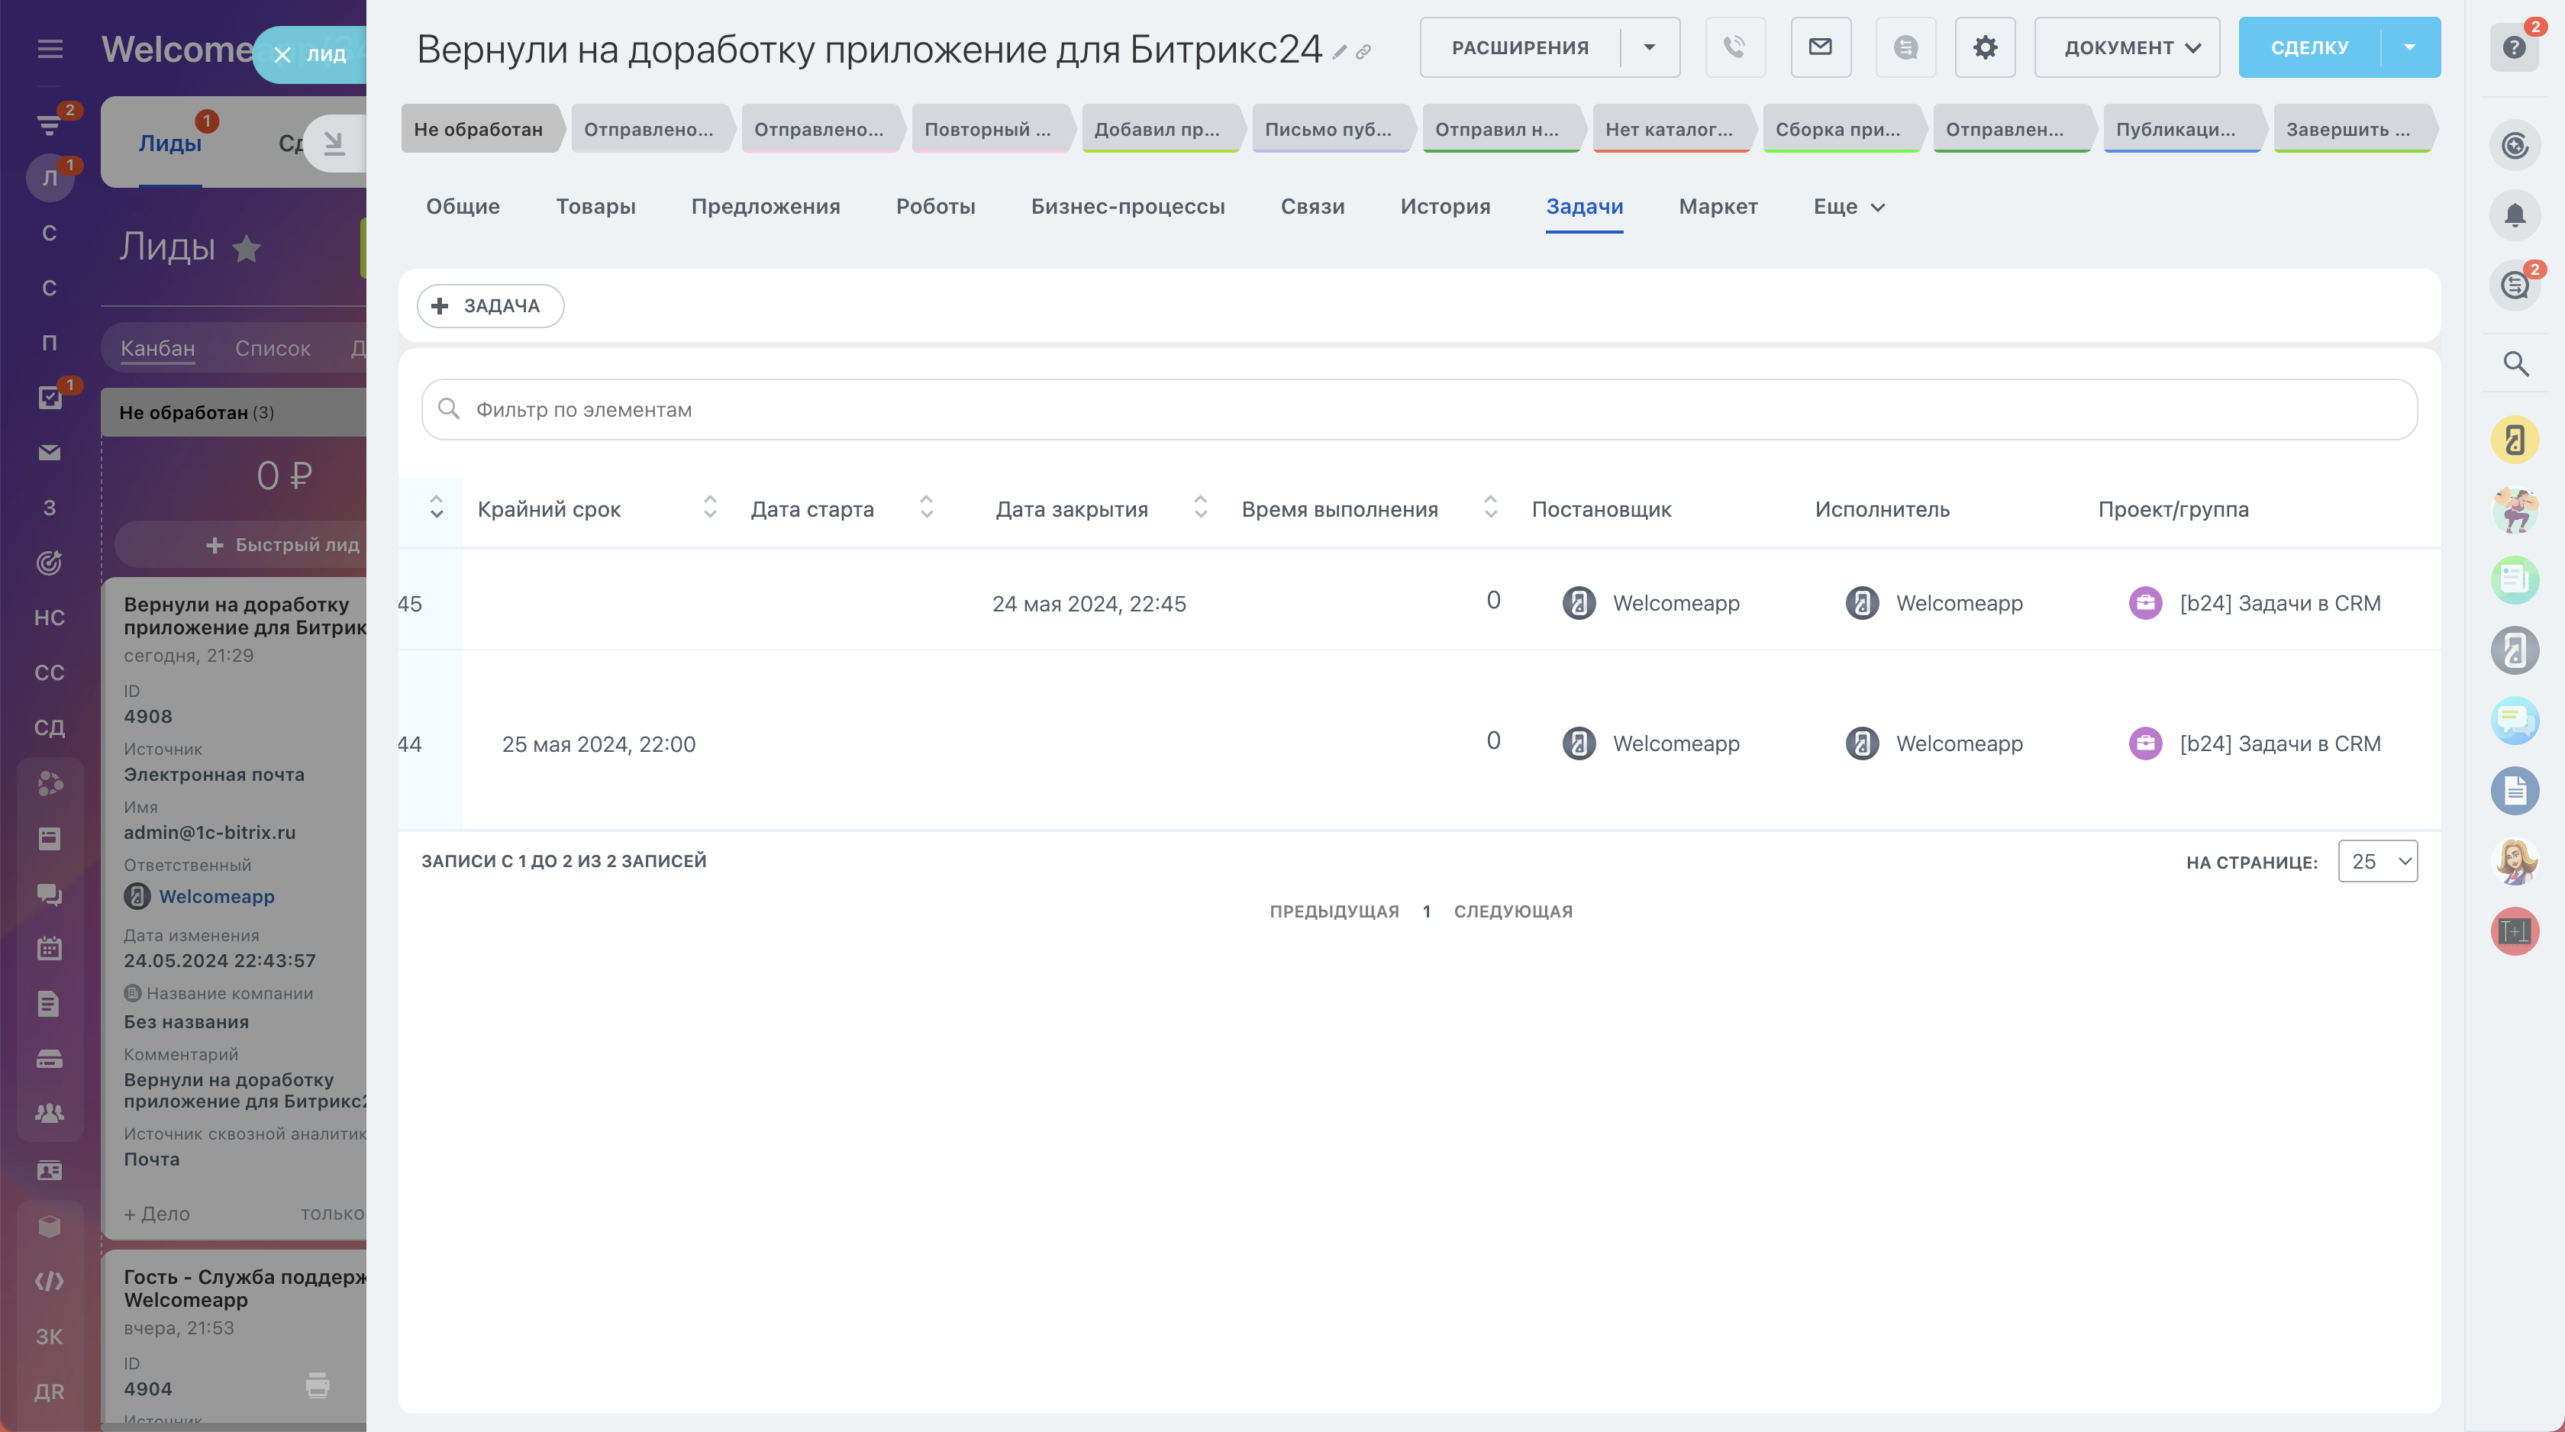Expand the Еще tab menu

(1848, 206)
